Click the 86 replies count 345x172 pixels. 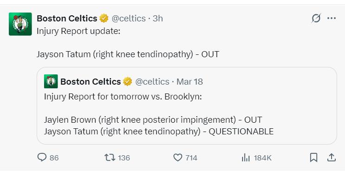pos(54,158)
